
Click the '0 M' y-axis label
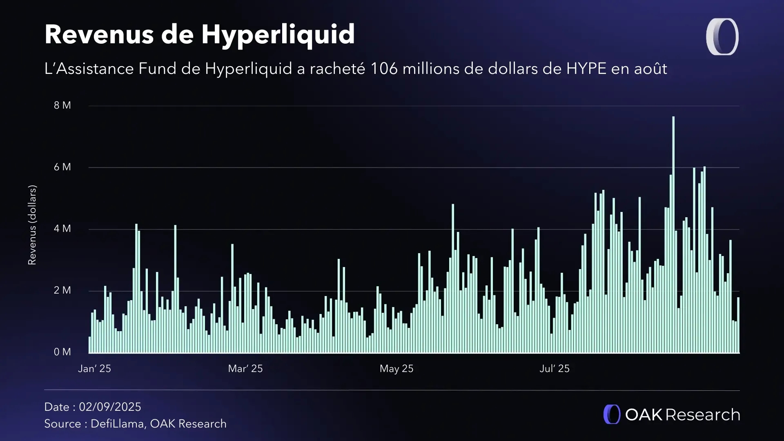coord(62,352)
